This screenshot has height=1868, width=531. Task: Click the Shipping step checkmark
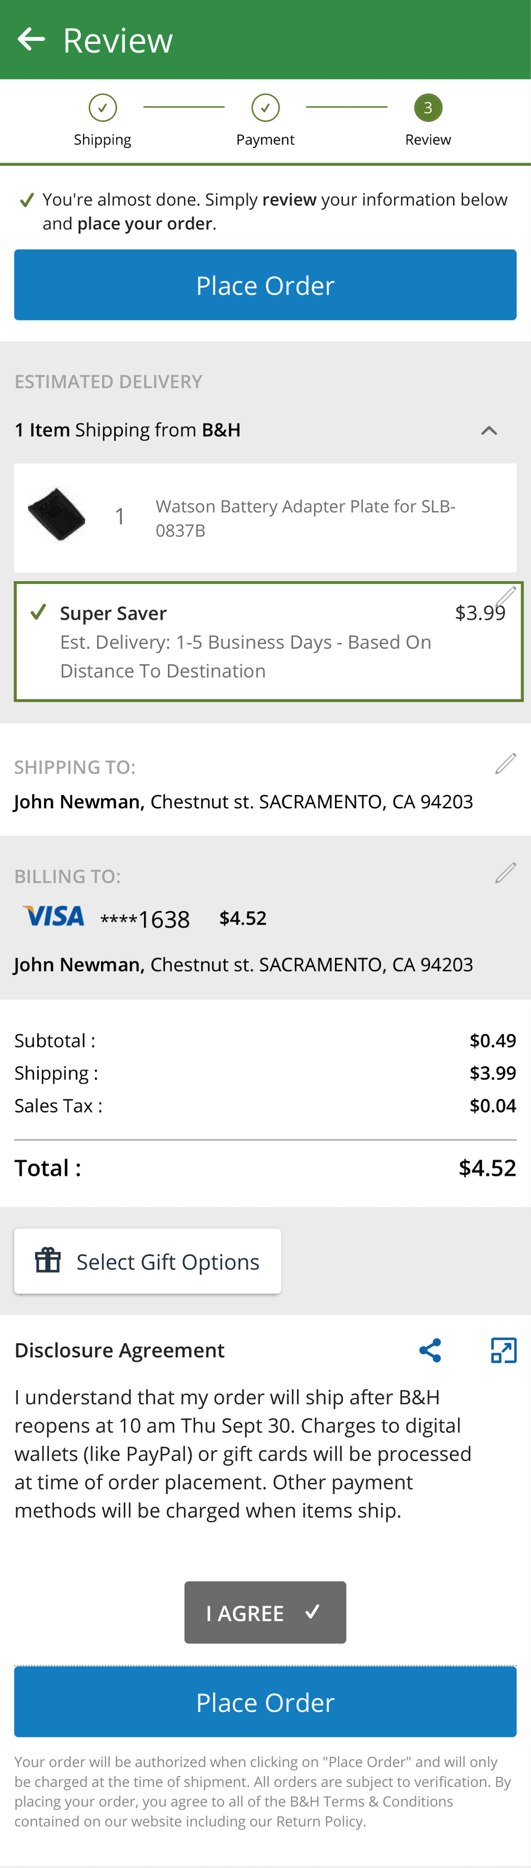pos(102,107)
